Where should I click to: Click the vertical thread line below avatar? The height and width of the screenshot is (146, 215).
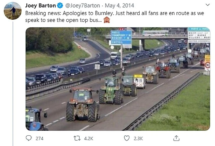(x=13, y=84)
